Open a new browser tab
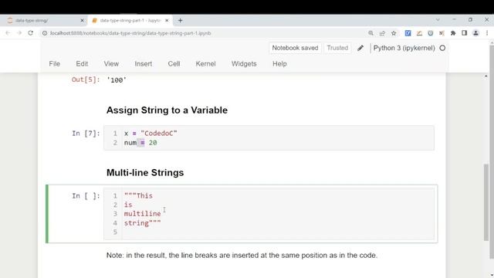Screen dimensions: 494x278 coord(180,21)
